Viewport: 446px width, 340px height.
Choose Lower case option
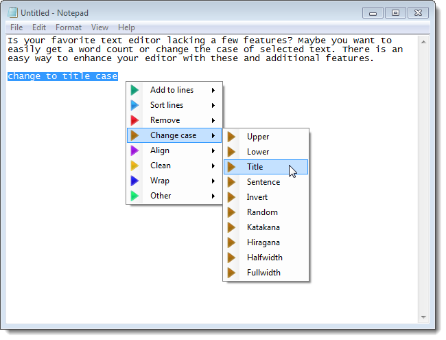266,152
